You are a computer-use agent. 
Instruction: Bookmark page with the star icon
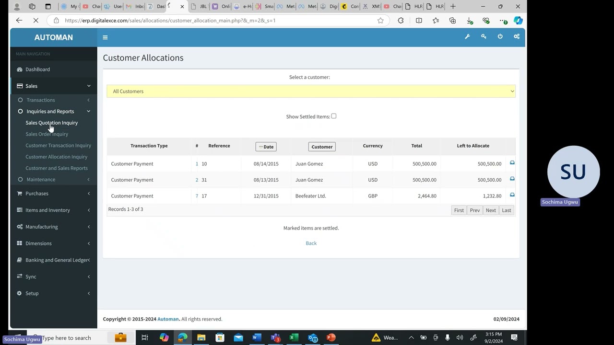380,20
